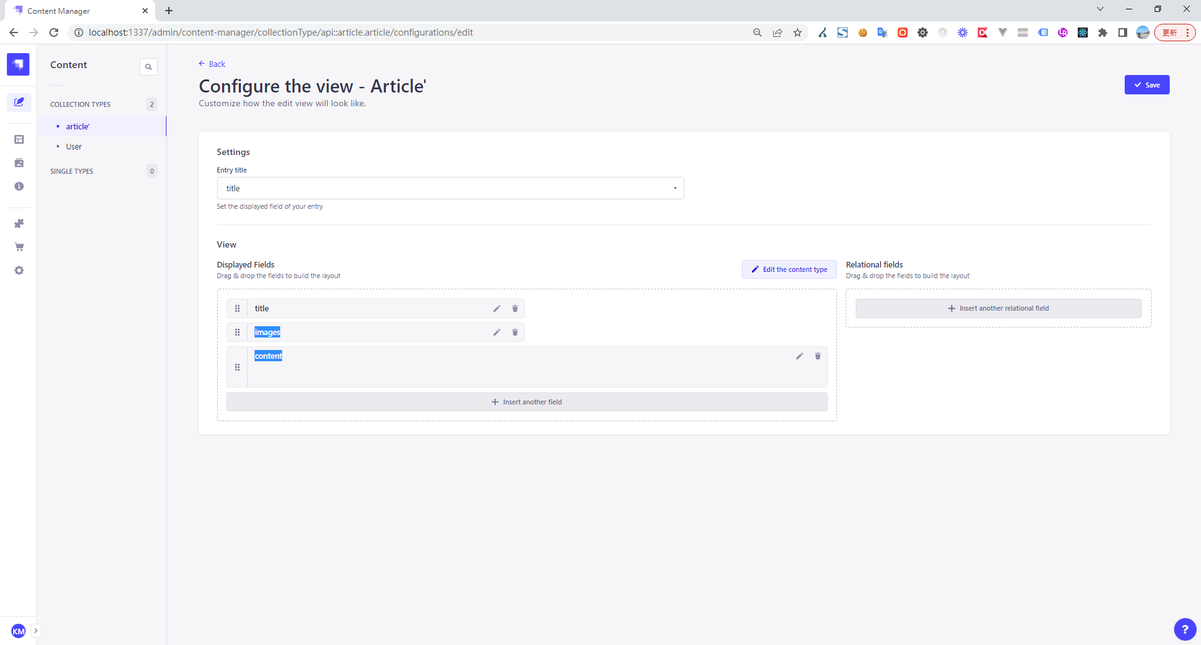Expand the sidebar with bottom chevron
1201x645 pixels.
[36, 631]
